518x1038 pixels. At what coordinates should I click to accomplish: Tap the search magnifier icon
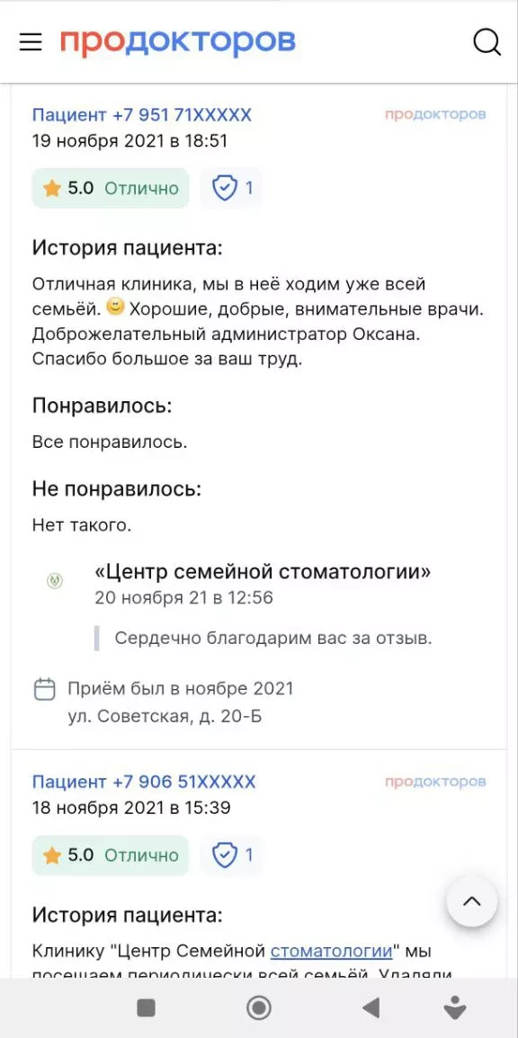click(x=487, y=42)
